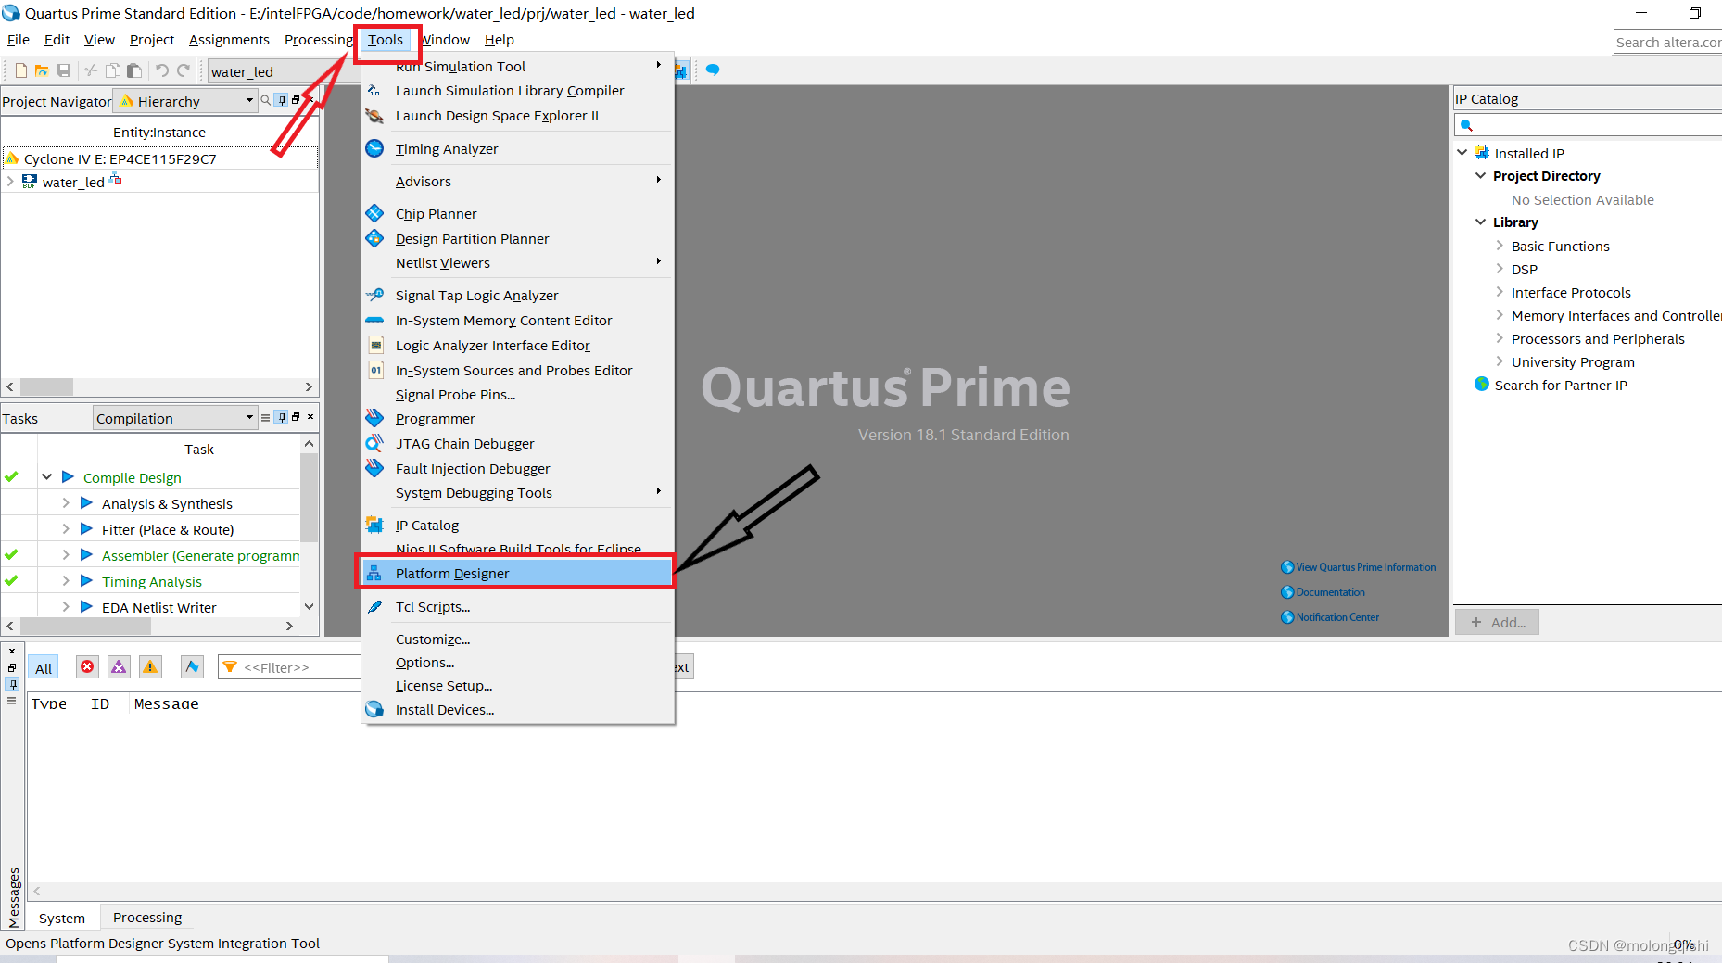Click Search for Partner IP
This screenshot has height=963, width=1722.
pos(1561,386)
